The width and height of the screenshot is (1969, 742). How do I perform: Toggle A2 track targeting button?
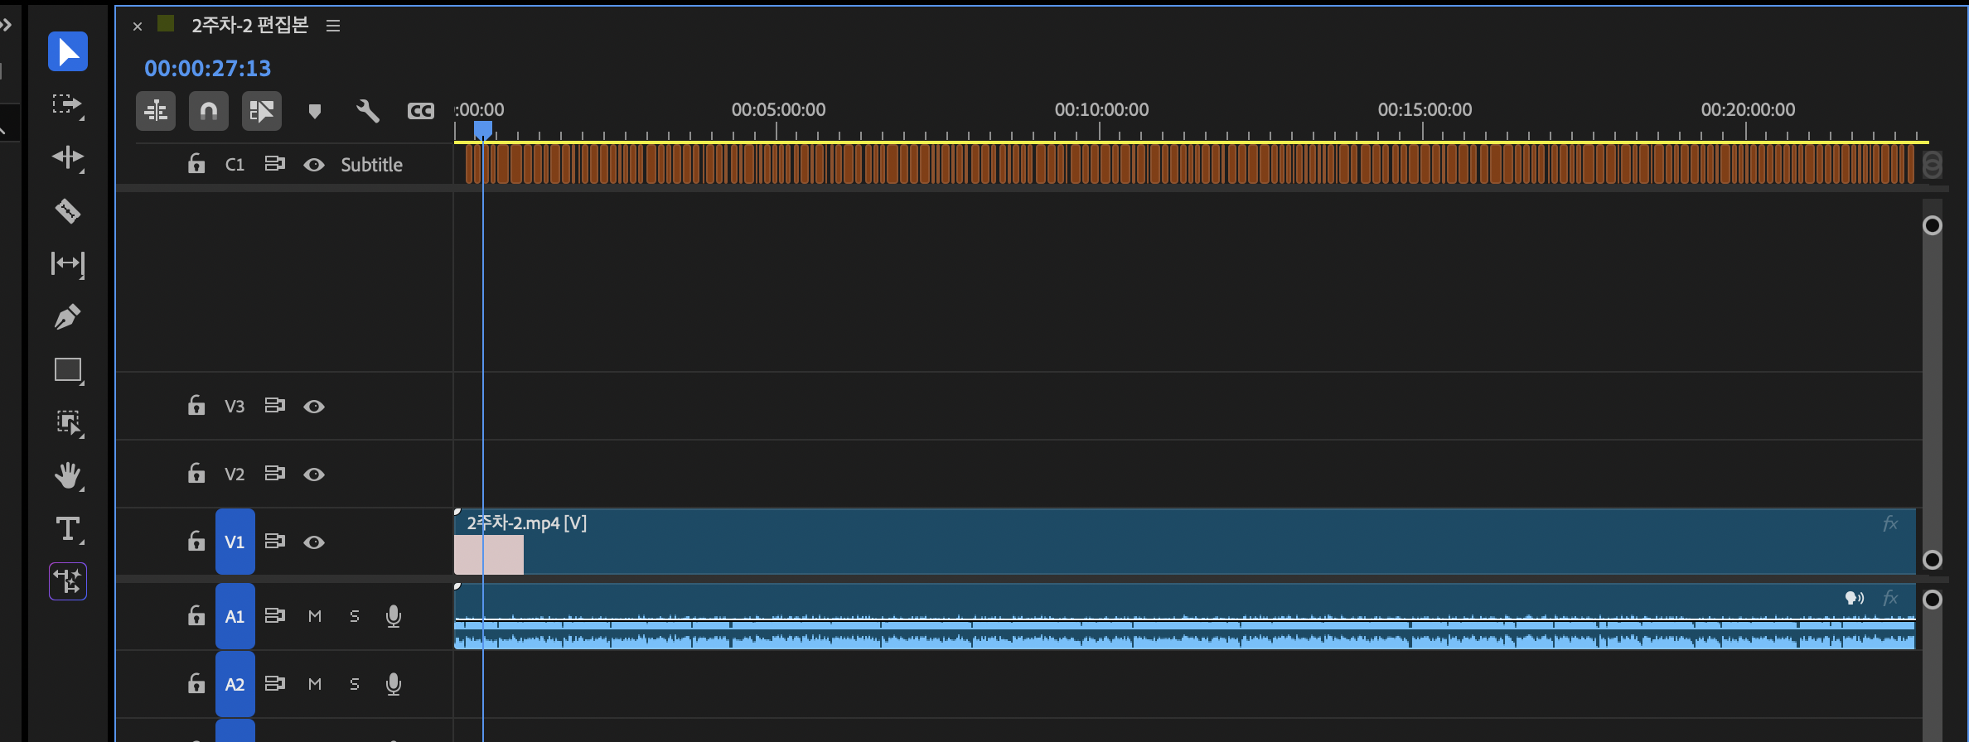point(235,684)
